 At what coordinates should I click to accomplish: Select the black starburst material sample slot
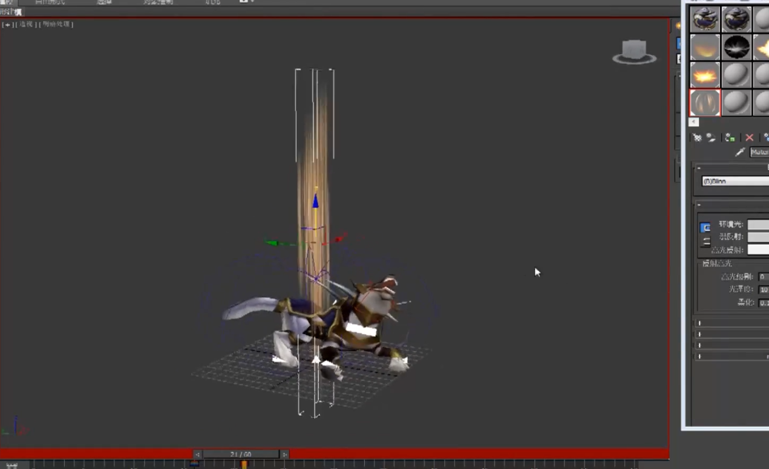coord(737,47)
